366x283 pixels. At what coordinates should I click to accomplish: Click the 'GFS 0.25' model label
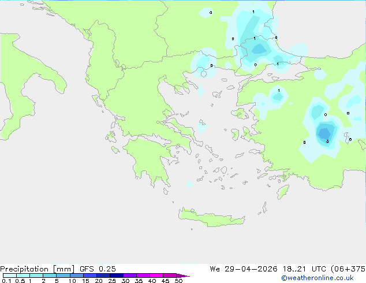pos(98,269)
